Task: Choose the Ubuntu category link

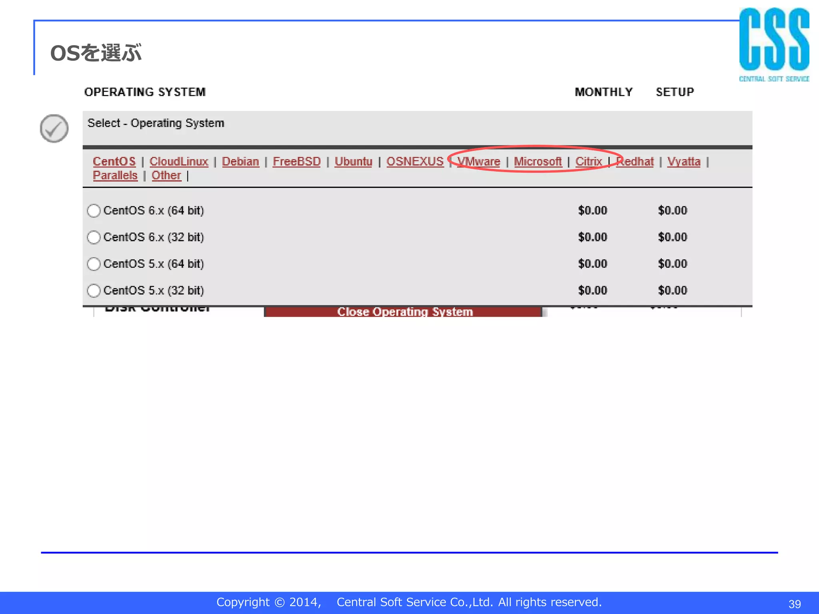Action: click(x=354, y=161)
